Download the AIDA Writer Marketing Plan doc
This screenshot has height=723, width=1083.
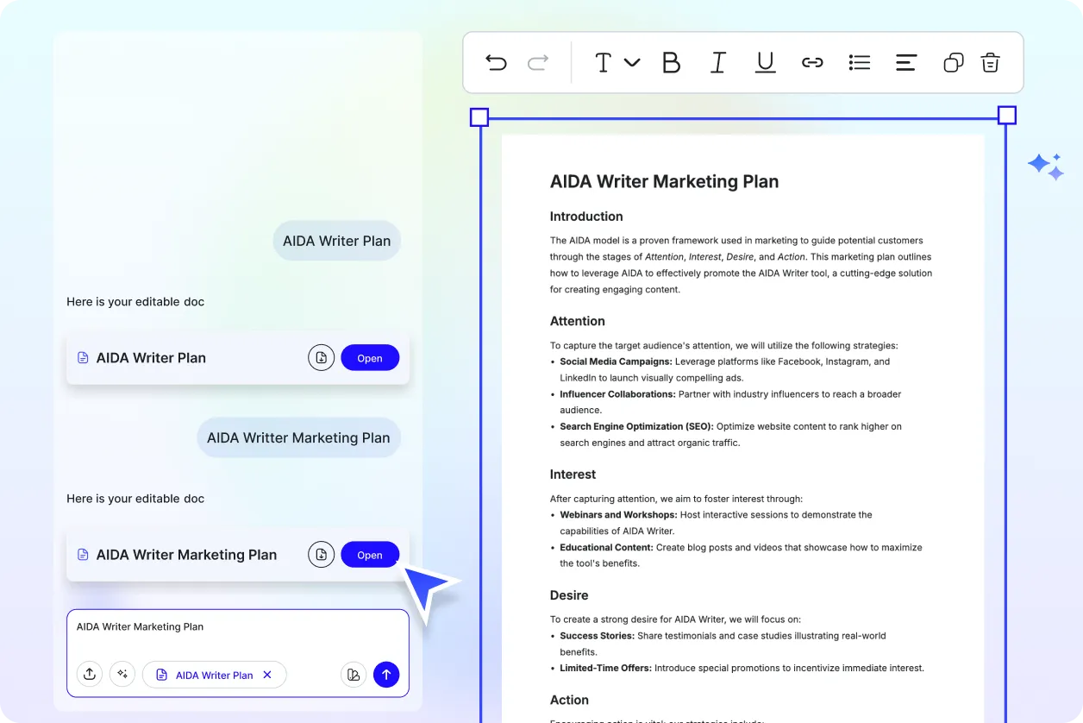point(321,555)
